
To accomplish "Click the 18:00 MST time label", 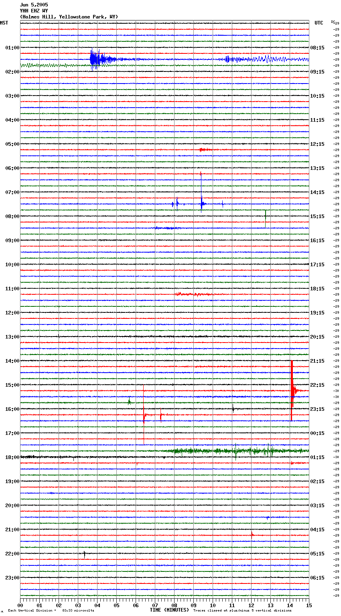I will pos(12,457).
